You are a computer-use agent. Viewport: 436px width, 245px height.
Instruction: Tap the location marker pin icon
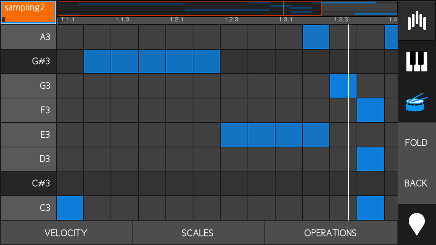(x=416, y=224)
